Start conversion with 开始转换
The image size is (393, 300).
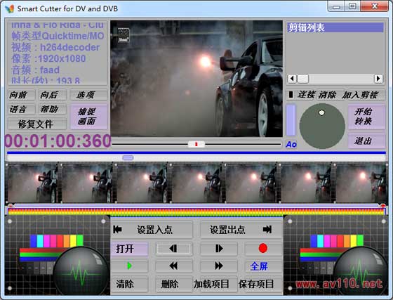(366, 117)
